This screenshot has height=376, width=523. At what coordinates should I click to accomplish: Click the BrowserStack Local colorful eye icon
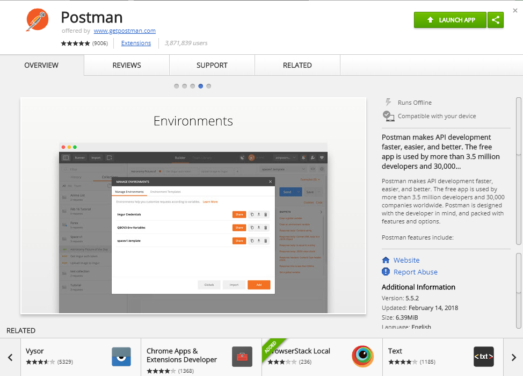click(x=362, y=356)
